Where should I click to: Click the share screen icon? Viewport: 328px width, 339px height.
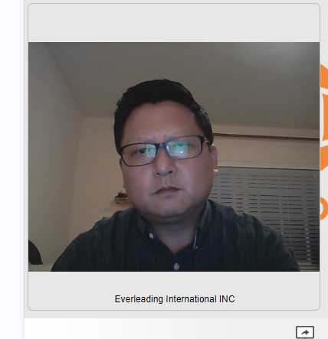305,332
